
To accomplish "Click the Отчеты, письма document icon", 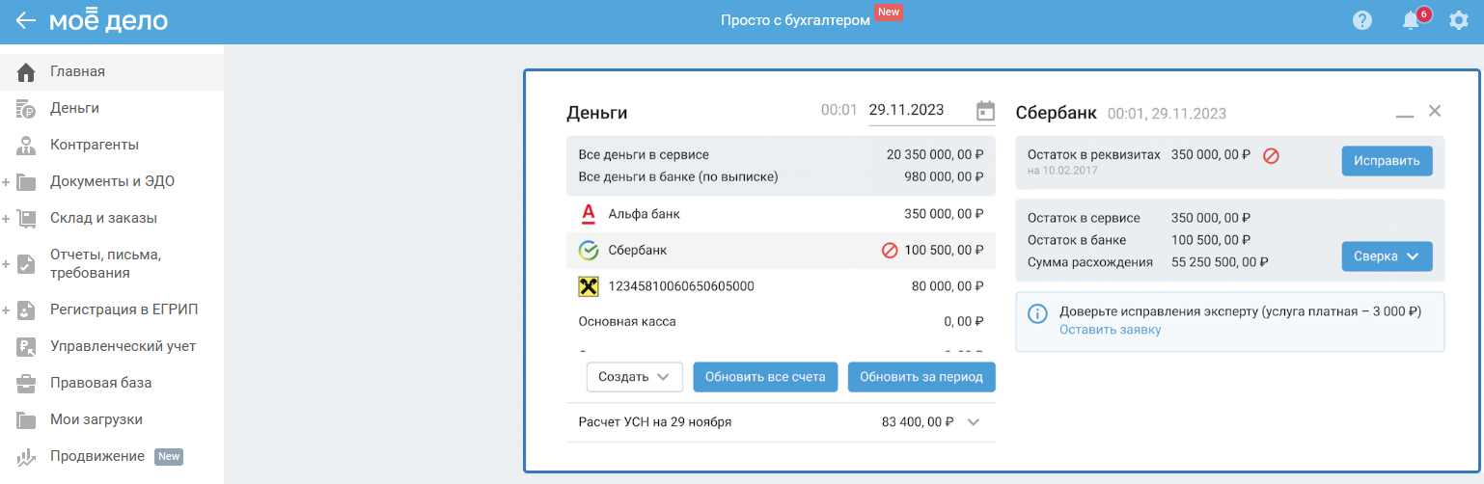I will (x=26, y=264).
